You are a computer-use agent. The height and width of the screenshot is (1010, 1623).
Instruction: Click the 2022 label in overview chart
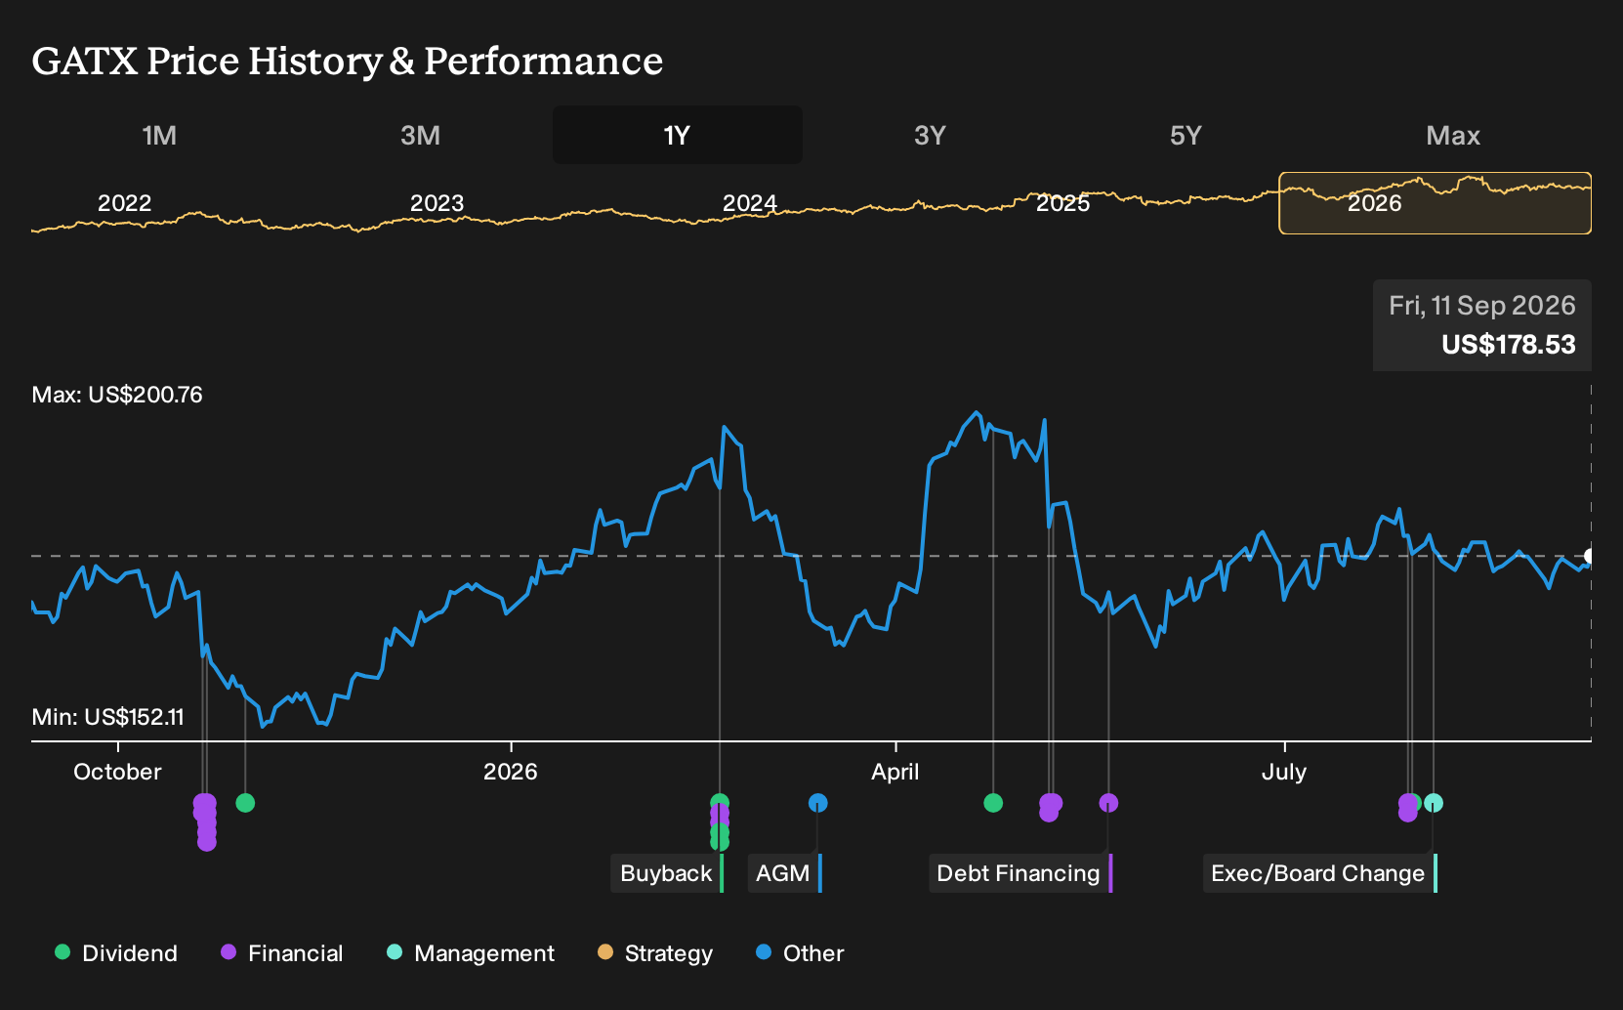pyautogui.click(x=125, y=203)
